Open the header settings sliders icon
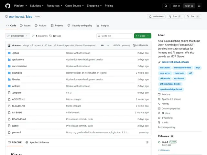The height and width of the screenshot is (155, 207). point(199,6)
